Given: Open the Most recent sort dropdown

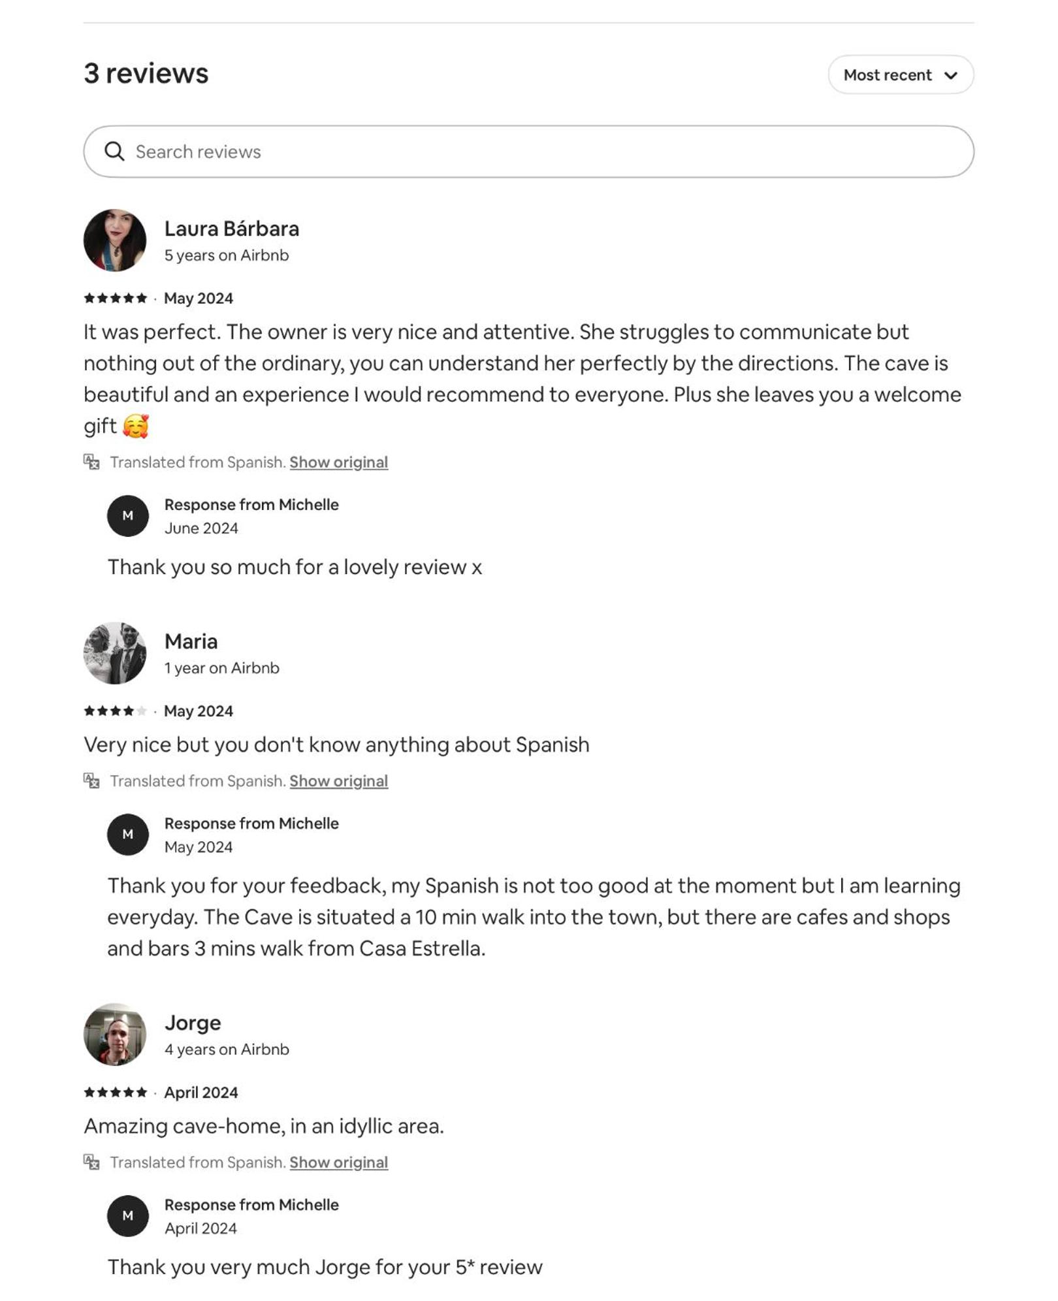Looking at the screenshot, I should (901, 74).
